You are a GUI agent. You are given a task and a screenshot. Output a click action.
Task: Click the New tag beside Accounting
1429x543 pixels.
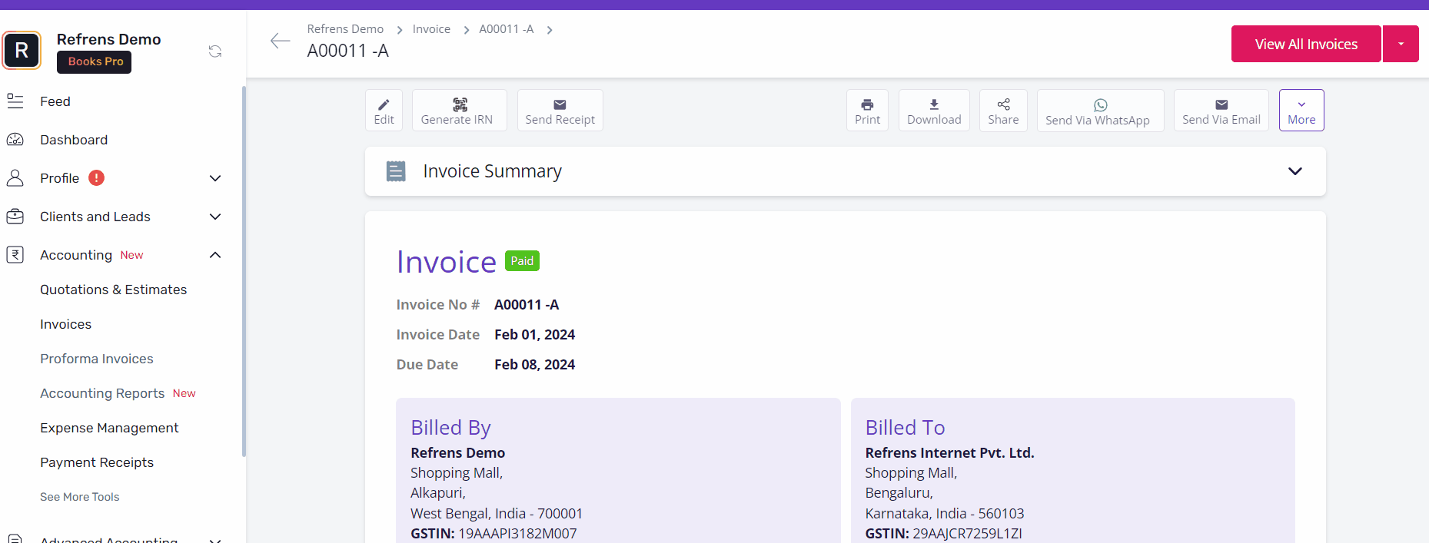pyautogui.click(x=131, y=255)
